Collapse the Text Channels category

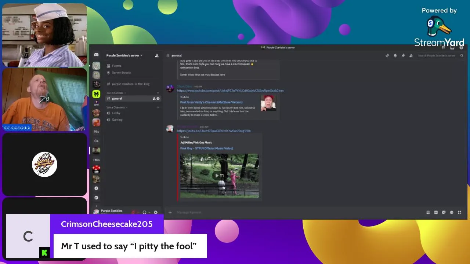click(116, 93)
